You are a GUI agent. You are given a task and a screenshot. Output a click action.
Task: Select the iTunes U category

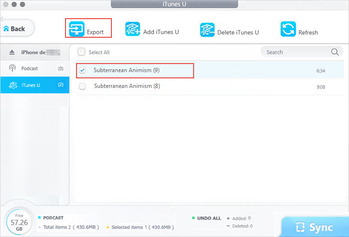click(x=35, y=85)
